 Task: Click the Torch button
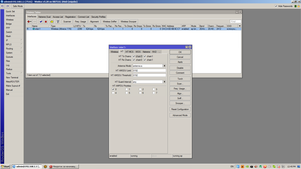[180, 79]
